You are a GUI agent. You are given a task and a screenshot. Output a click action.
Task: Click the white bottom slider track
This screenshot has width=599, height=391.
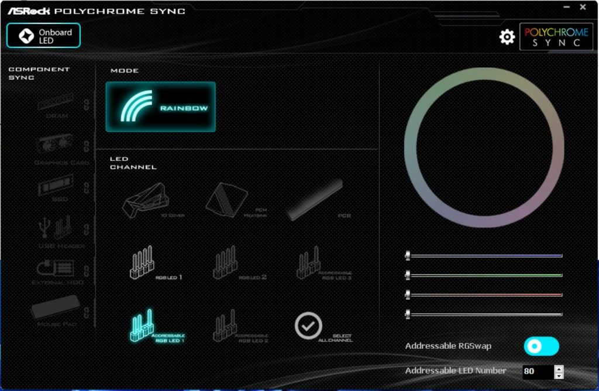pyautogui.click(x=484, y=314)
